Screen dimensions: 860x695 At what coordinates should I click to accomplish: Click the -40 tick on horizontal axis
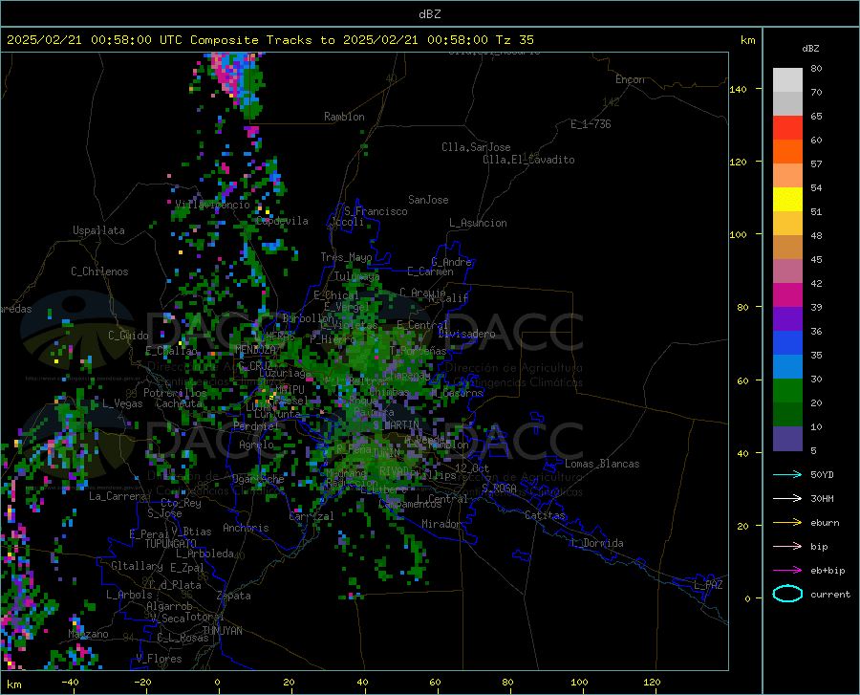tap(70, 683)
